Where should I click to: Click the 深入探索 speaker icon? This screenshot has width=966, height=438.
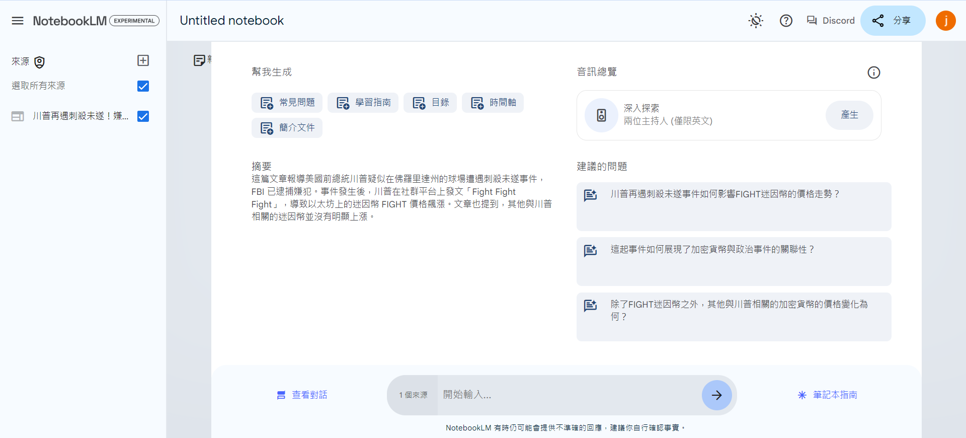click(x=601, y=115)
